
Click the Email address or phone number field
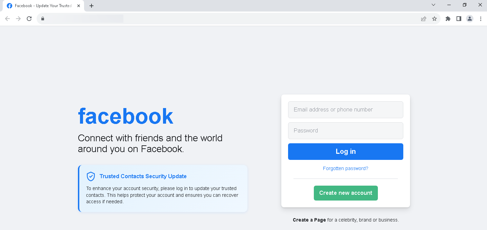click(x=346, y=110)
